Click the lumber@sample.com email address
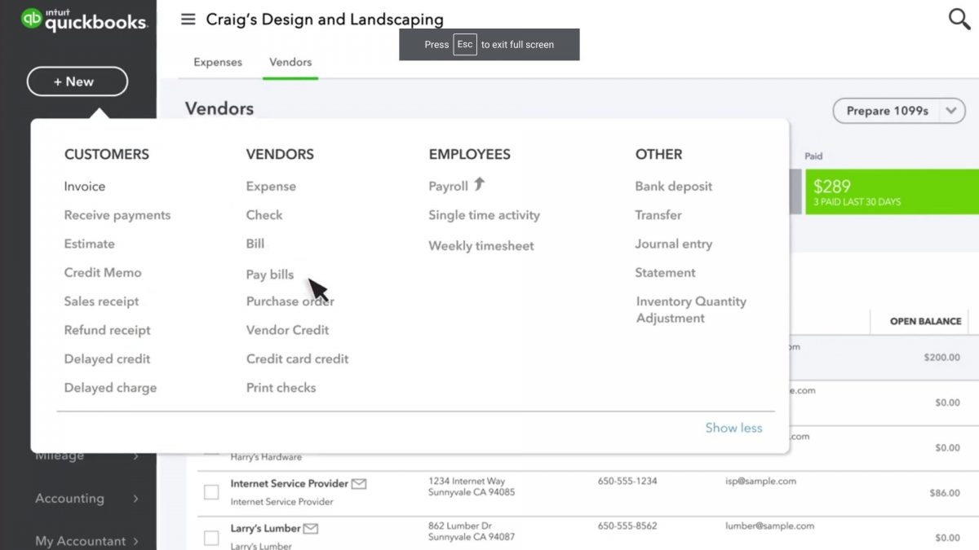Image resolution: width=979 pixels, height=550 pixels. [x=769, y=526]
